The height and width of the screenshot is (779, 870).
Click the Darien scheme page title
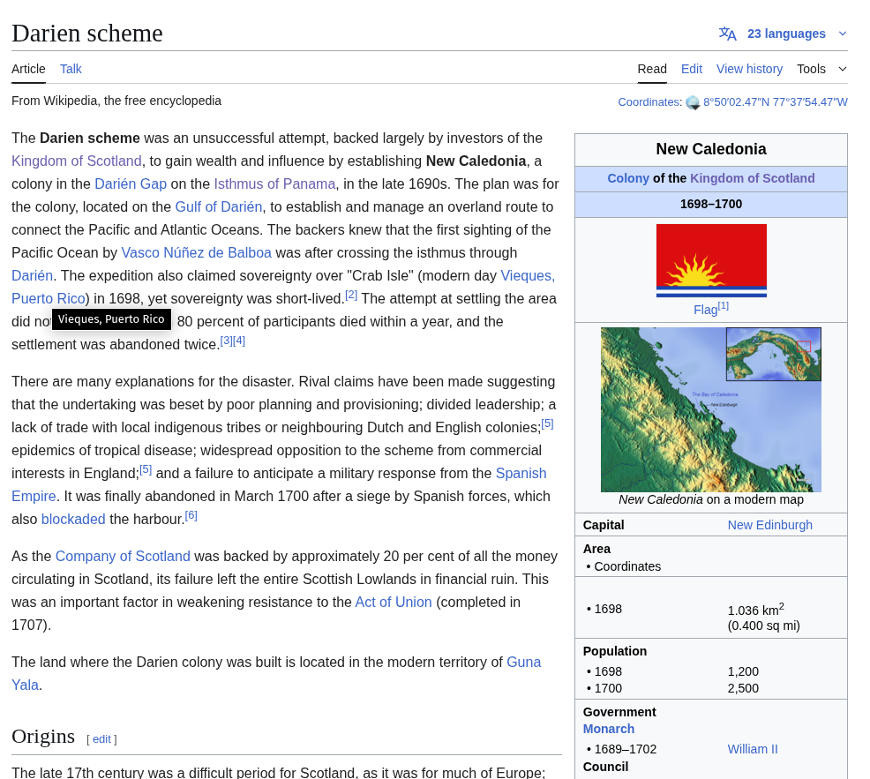[87, 34]
